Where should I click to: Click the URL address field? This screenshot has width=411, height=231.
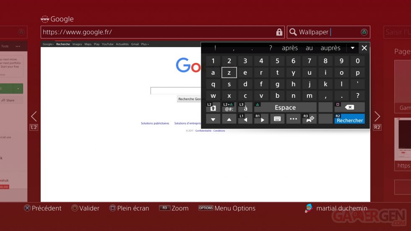click(x=163, y=32)
